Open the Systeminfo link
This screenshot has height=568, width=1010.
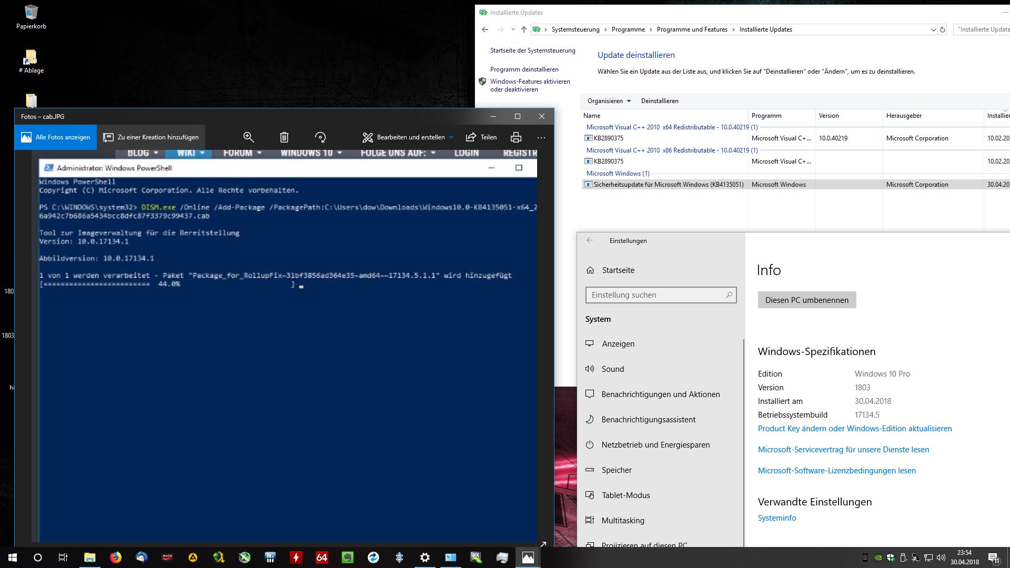pyautogui.click(x=776, y=518)
